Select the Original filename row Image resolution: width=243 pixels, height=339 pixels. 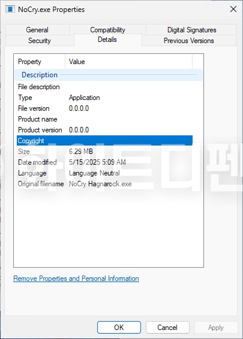tap(104, 184)
